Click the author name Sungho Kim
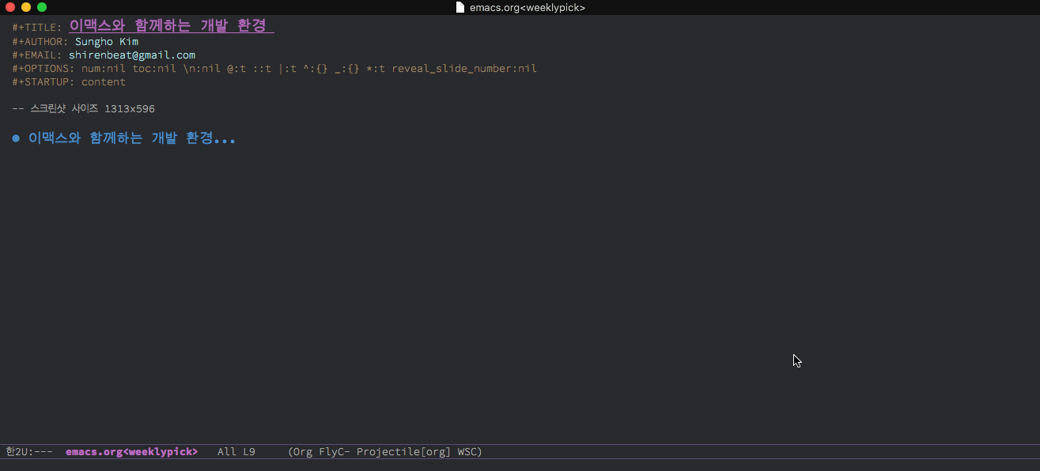 click(x=107, y=41)
